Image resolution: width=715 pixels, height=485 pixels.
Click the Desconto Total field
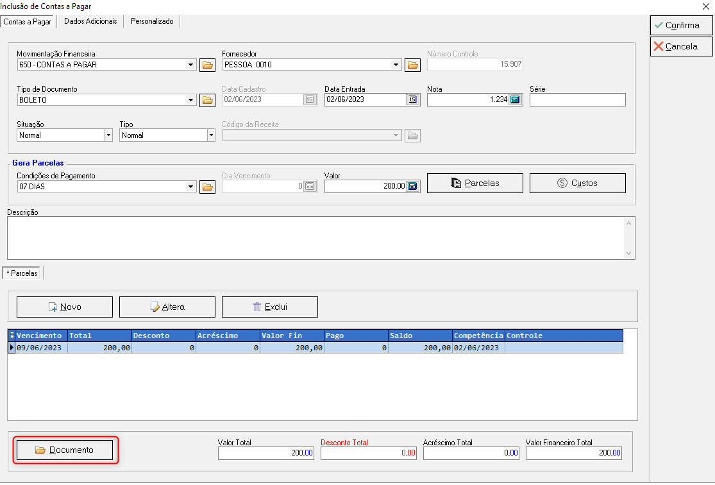(x=369, y=453)
